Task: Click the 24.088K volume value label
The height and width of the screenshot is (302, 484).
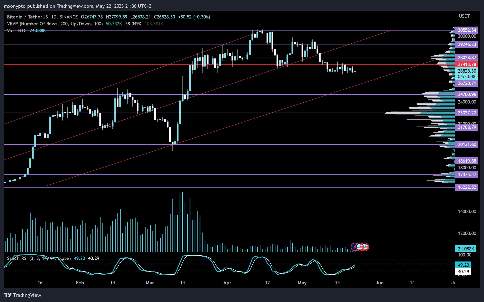Action: (466, 249)
